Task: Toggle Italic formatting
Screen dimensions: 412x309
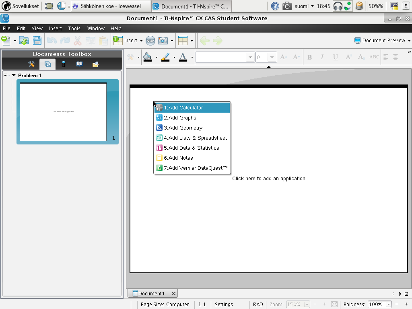Action: click(x=322, y=57)
